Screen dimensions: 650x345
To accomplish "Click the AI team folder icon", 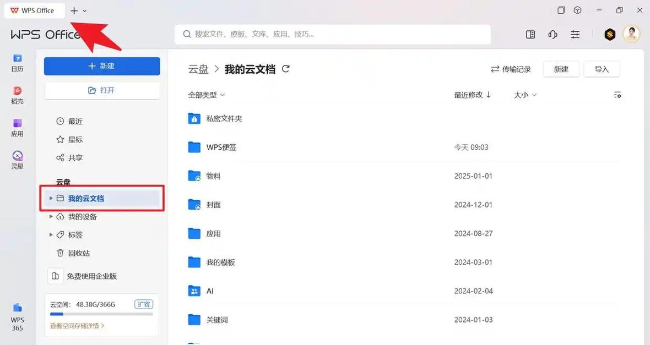I will [194, 291].
